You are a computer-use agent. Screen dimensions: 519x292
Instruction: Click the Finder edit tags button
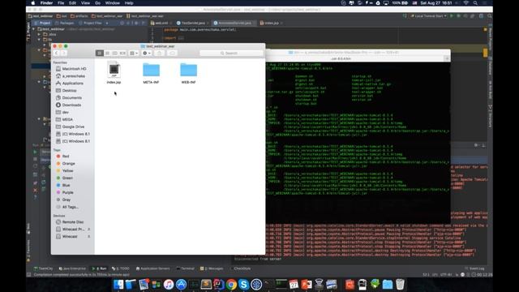(x=172, y=53)
